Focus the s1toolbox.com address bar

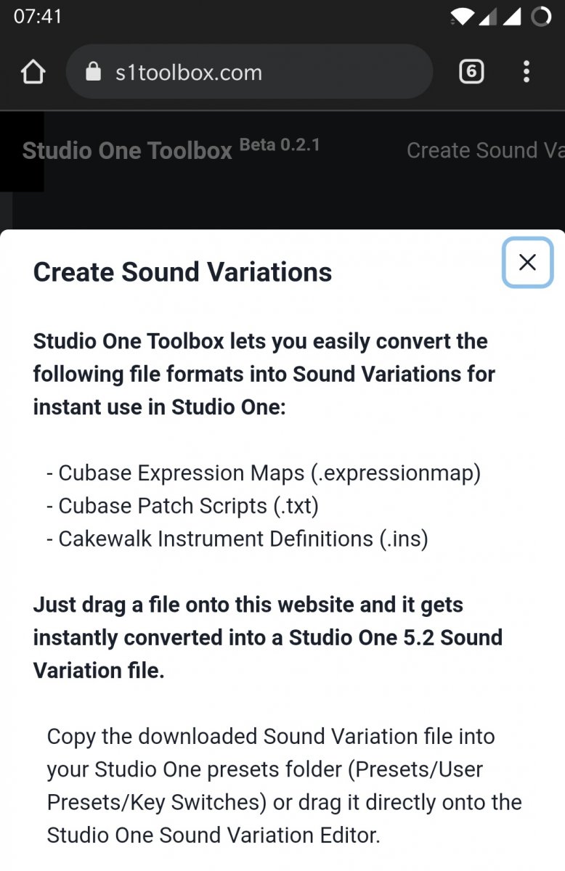pyautogui.click(x=249, y=72)
